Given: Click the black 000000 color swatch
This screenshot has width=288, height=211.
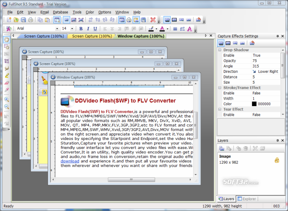Looking at the screenshot, I should click(x=254, y=104).
